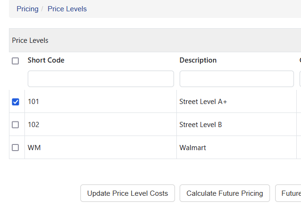Click the partially visible Future button
Screen dimensions: 301x208
tap(288, 193)
